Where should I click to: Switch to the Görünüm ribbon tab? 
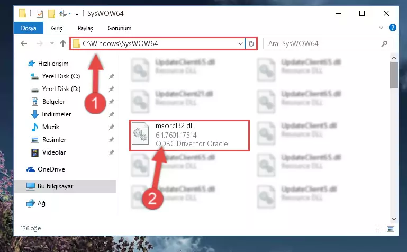tap(120, 28)
